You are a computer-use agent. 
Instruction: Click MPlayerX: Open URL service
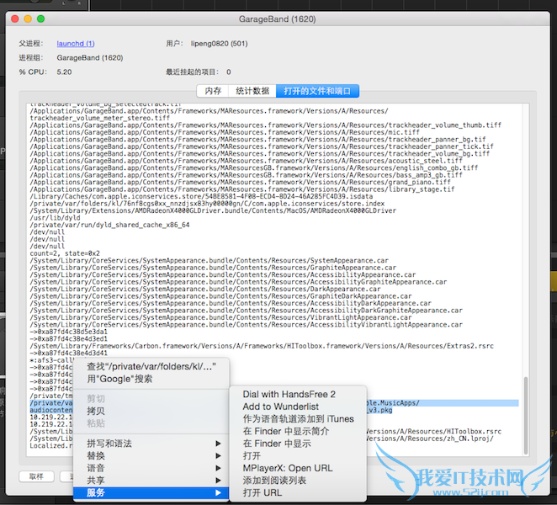(x=287, y=468)
